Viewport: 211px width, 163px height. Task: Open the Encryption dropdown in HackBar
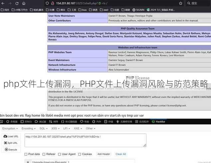click(x=10, y=129)
